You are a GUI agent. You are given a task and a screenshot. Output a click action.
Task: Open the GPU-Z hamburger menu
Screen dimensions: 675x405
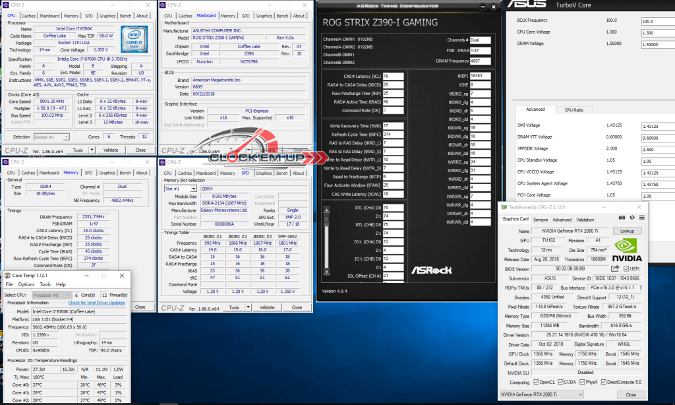pyautogui.click(x=641, y=219)
